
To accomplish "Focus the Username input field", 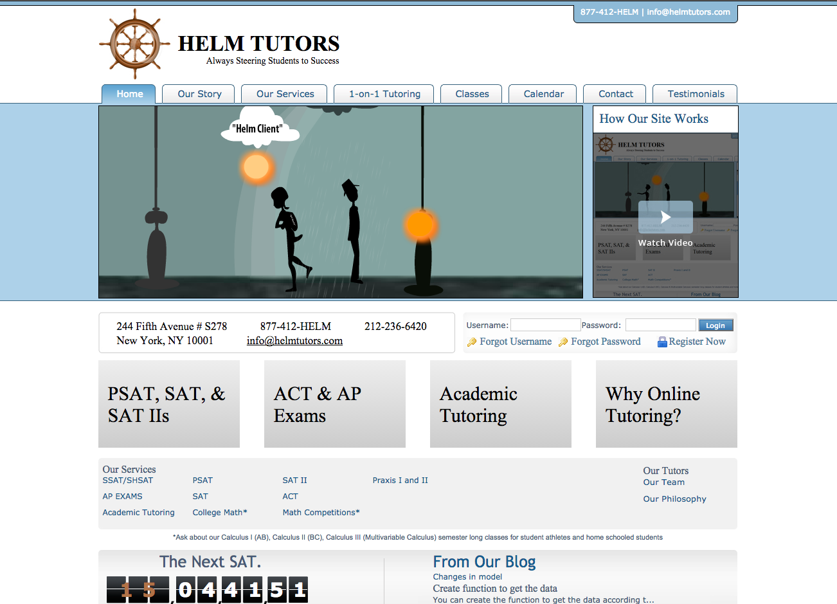I will 545,325.
